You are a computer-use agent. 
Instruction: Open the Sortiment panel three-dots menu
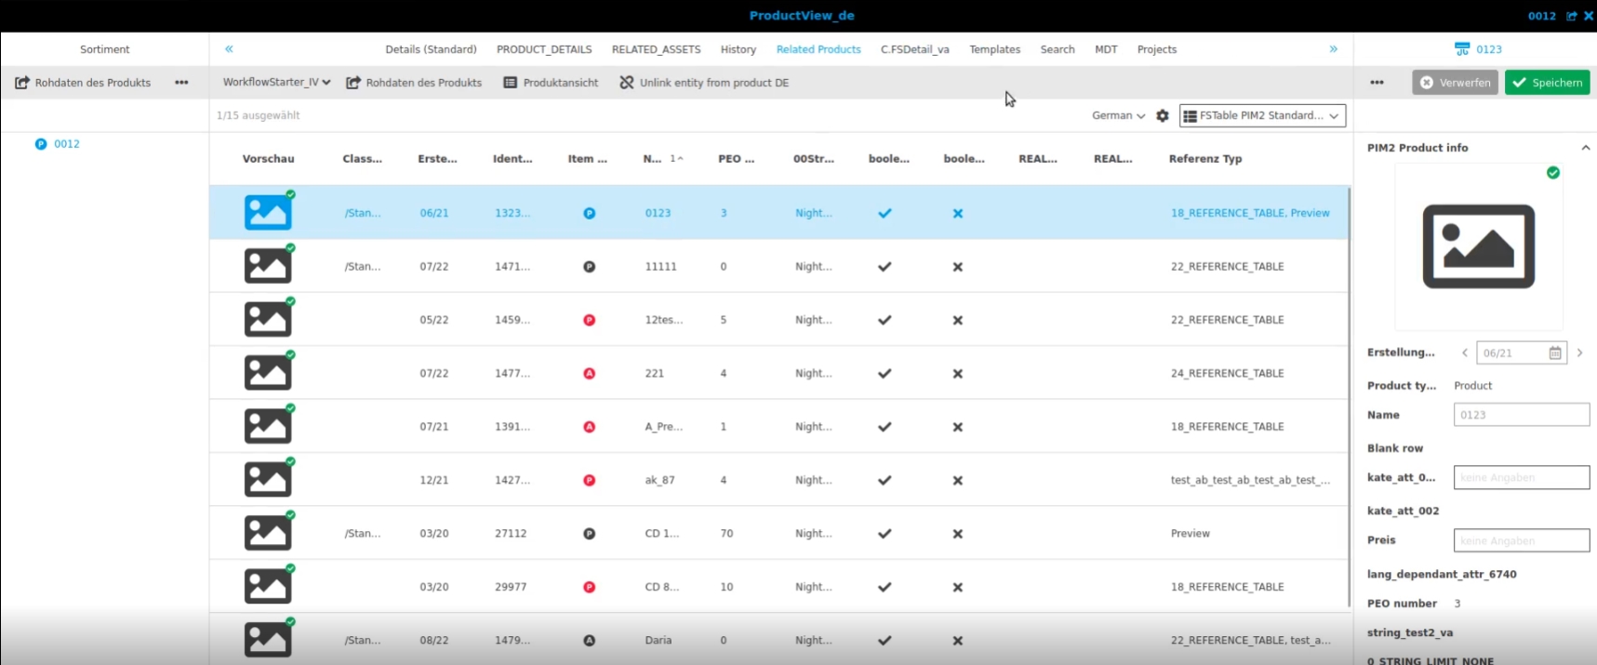pyautogui.click(x=181, y=83)
